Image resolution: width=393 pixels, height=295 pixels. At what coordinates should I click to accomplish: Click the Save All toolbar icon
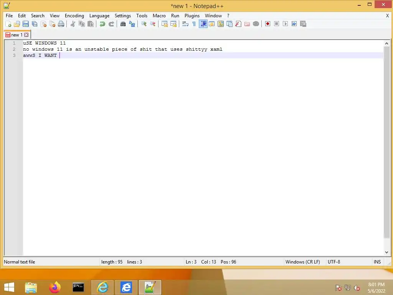35,24
